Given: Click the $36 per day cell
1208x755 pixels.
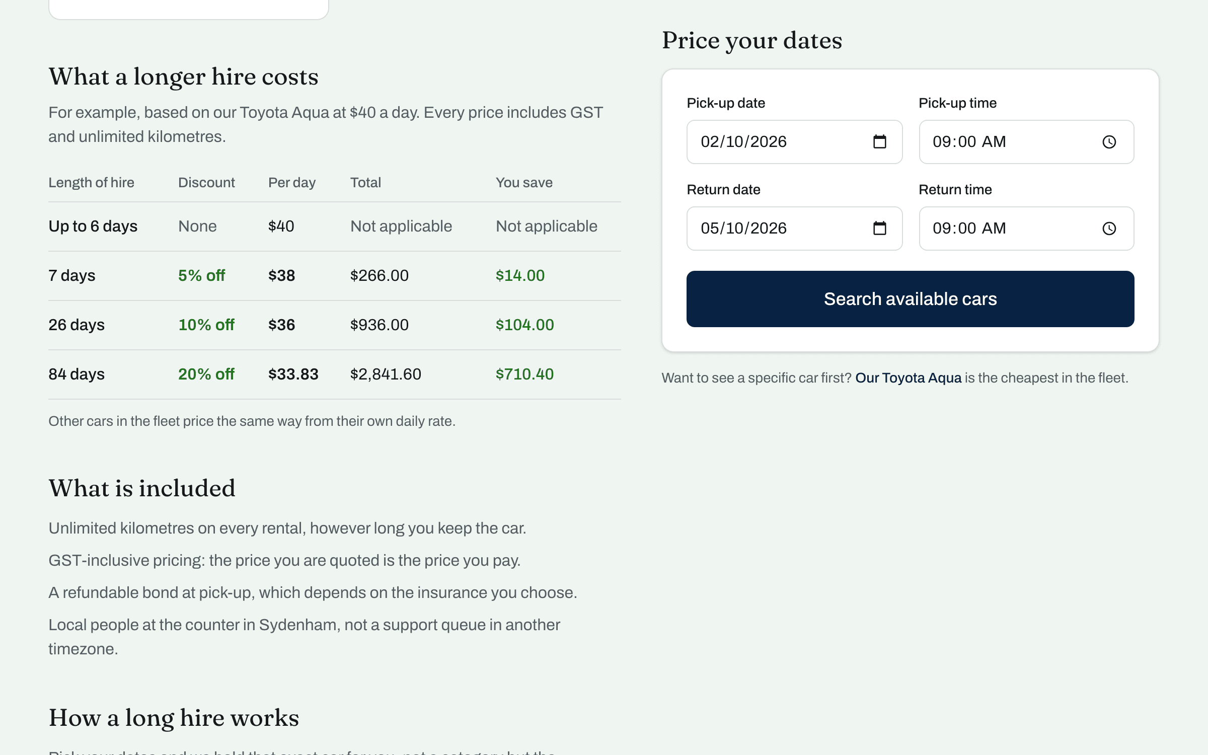Looking at the screenshot, I should 281,325.
